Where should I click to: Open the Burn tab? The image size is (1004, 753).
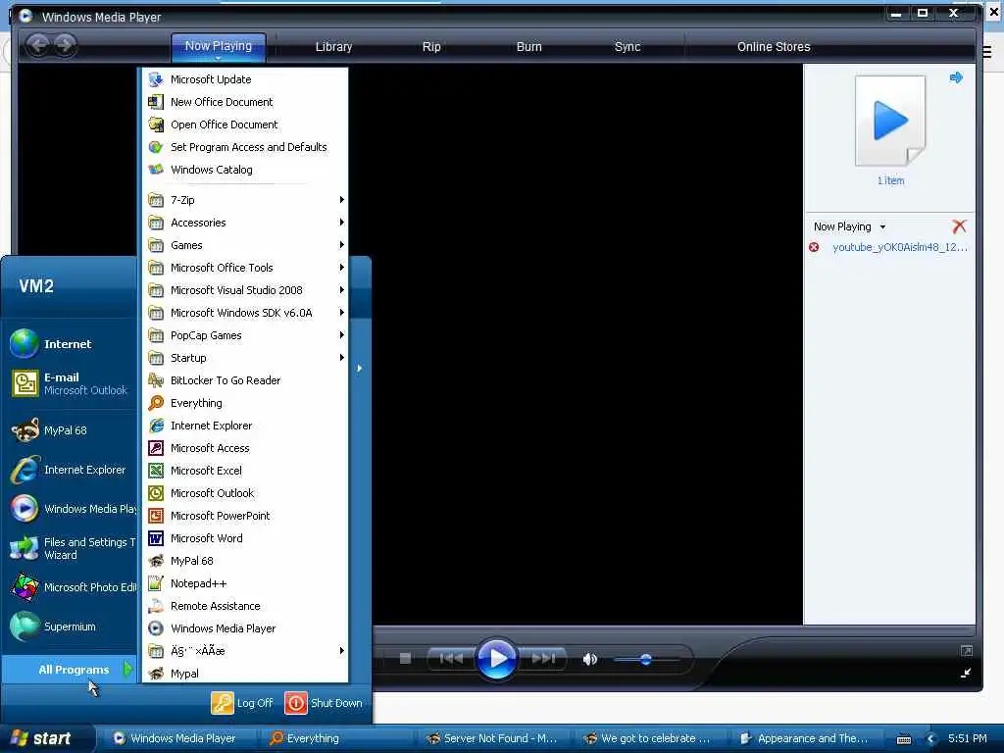tap(528, 47)
